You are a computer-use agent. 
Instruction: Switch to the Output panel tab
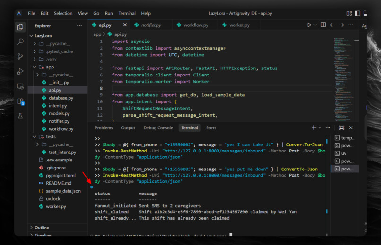click(x=128, y=128)
